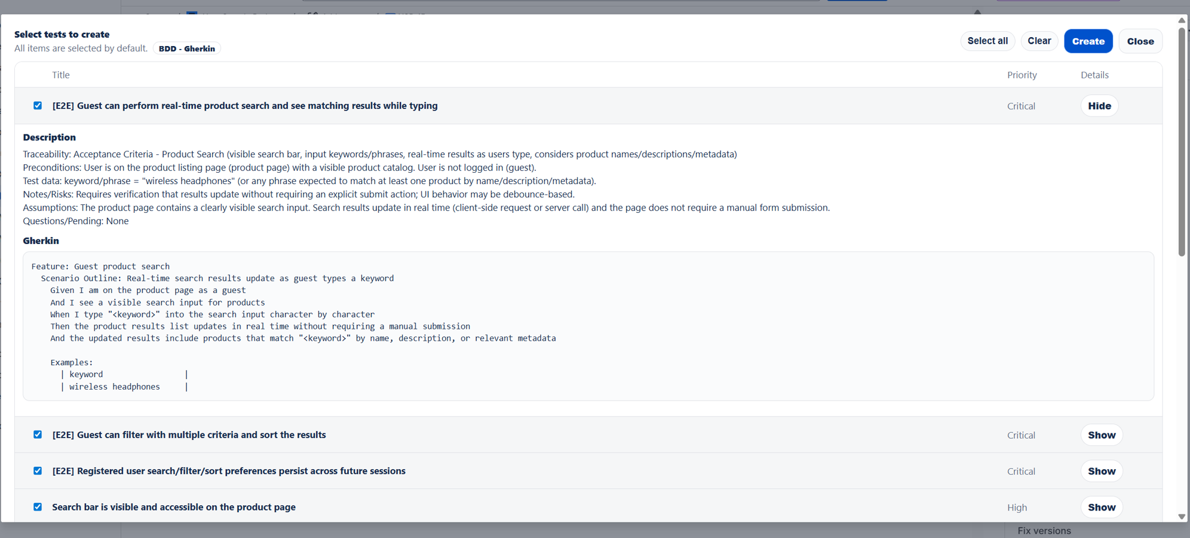Show details of the search bar test
1190x538 pixels.
1101,507
